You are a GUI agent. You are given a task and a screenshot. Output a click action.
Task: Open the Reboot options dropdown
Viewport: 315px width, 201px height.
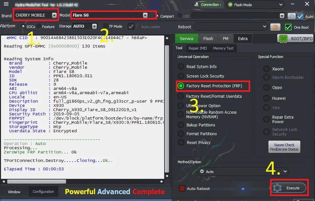pos(231,27)
